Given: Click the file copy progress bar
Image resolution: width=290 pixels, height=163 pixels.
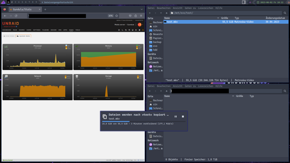Looking at the screenshot, I should (x=144, y=122).
